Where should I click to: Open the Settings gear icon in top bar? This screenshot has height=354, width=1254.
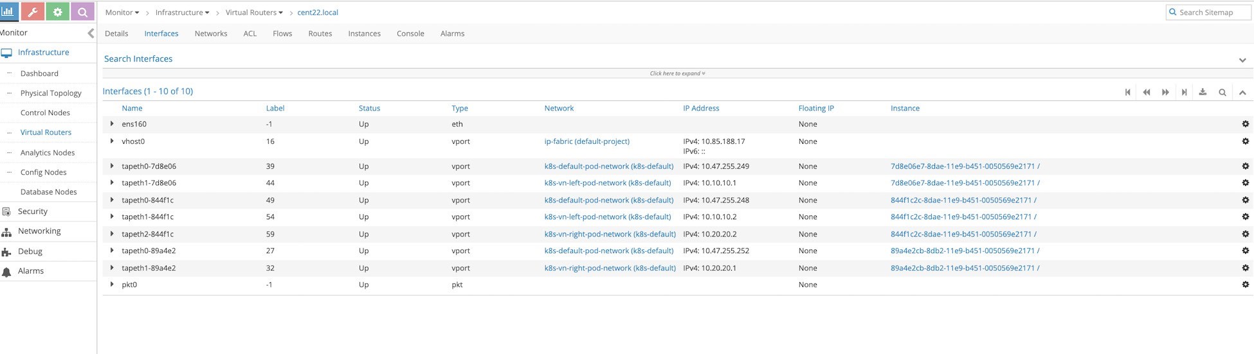(57, 12)
